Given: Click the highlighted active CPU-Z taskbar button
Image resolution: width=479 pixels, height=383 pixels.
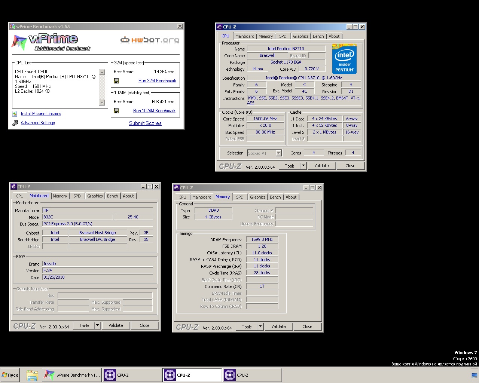Looking at the screenshot, I should (192, 375).
